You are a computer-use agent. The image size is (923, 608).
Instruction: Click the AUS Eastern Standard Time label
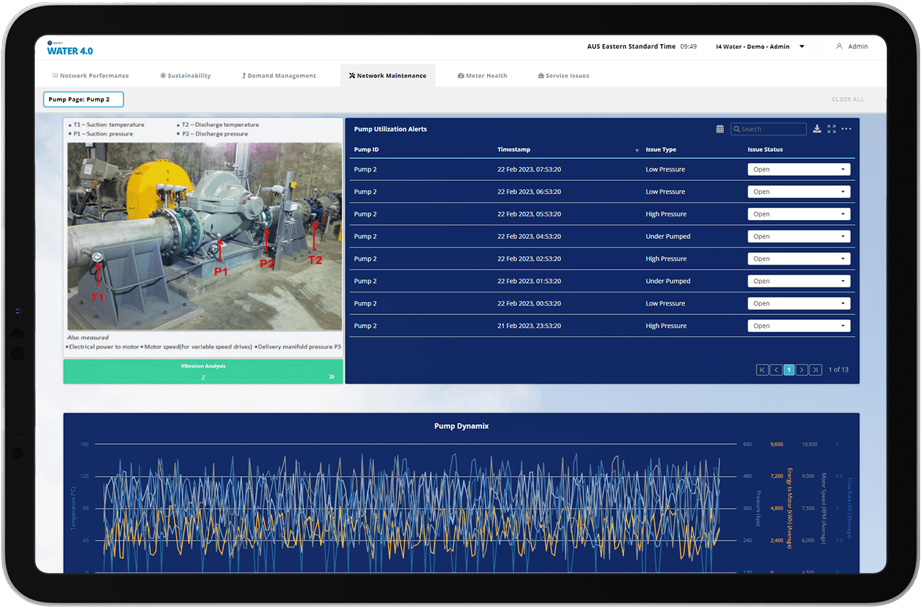(631, 46)
